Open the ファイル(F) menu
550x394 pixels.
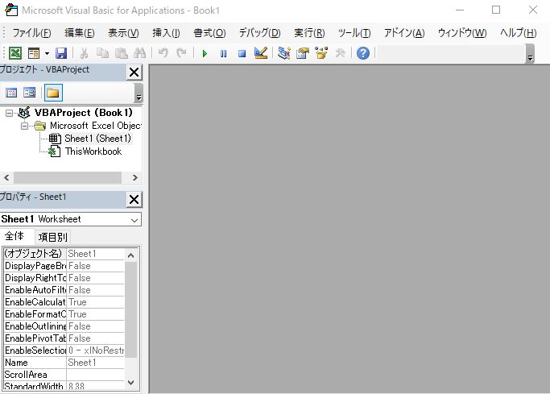[32, 33]
